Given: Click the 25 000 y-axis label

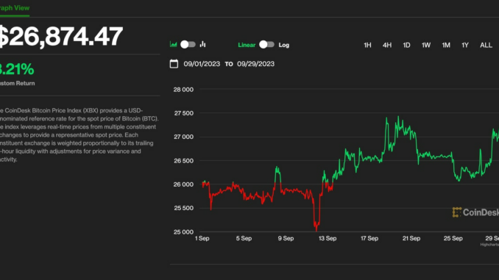Looking at the screenshot, I should tap(183, 232).
